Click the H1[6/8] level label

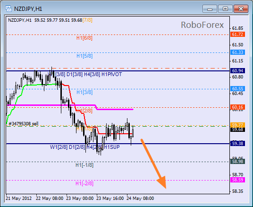[84, 38]
